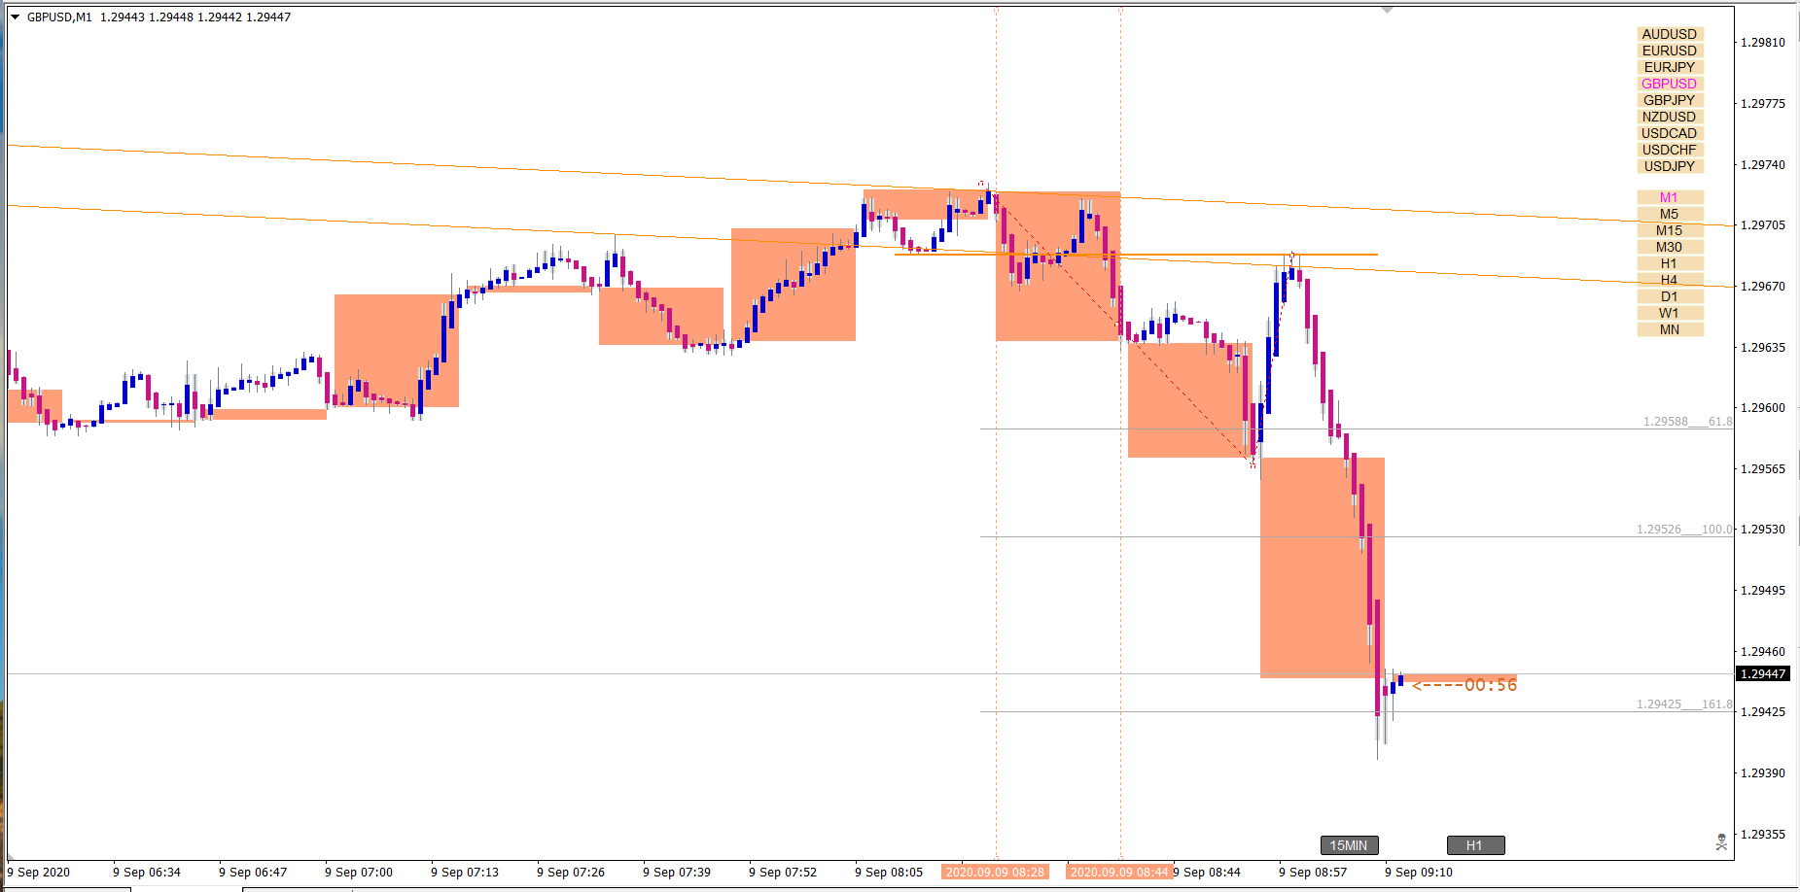This screenshot has width=1800, height=892.
Task: Click the 9 Sep 08:05 time axis label
Action: point(889,873)
